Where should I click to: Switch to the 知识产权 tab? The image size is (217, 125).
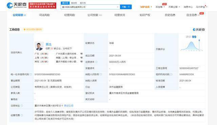[145, 15]
